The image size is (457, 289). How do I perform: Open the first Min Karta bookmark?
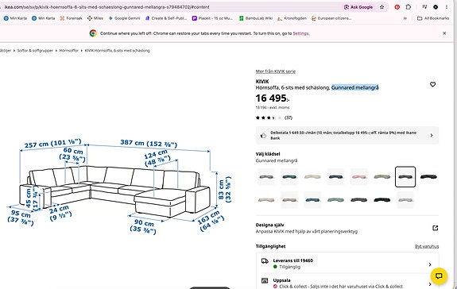click(15, 18)
